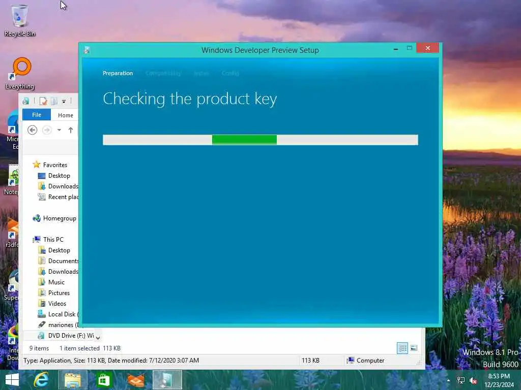Open the File tab in Explorer
The width and height of the screenshot is (521, 390).
click(x=37, y=115)
